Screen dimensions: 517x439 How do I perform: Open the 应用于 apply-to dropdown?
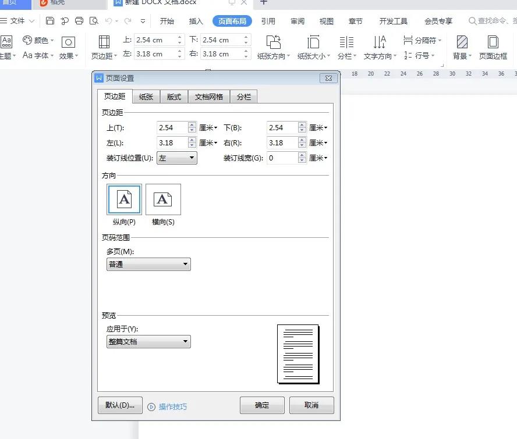[x=148, y=341]
